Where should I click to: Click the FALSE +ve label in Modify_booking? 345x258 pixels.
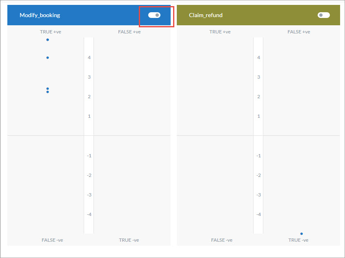click(129, 32)
